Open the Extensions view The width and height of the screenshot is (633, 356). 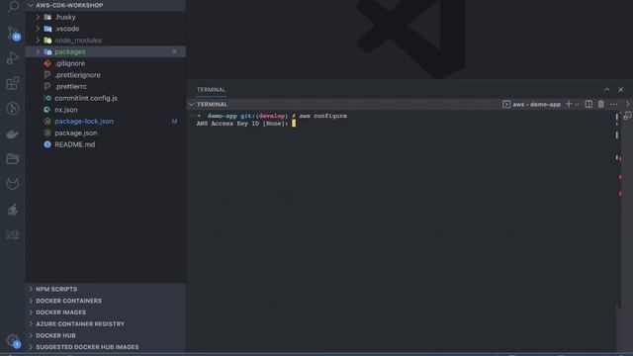pos(13,83)
